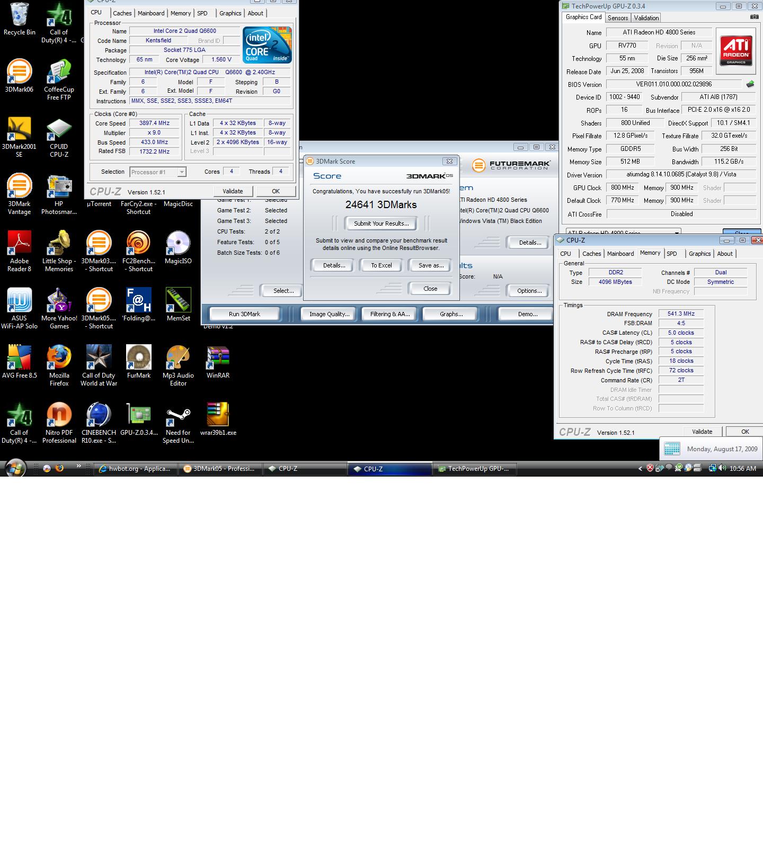Launch the 3DMark05 desktop shortcut
This screenshot has height=868, width=763.
pos(99,308)
